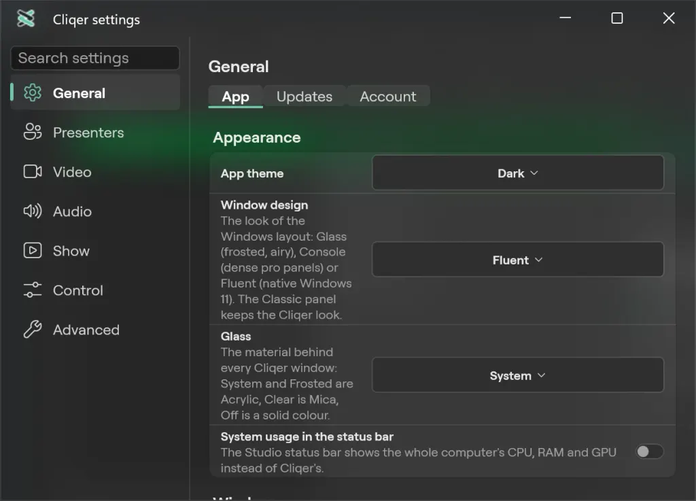Viewport: 696px width, 501px height.
Task: Open the Video settings page
Action: coord(95,172)
